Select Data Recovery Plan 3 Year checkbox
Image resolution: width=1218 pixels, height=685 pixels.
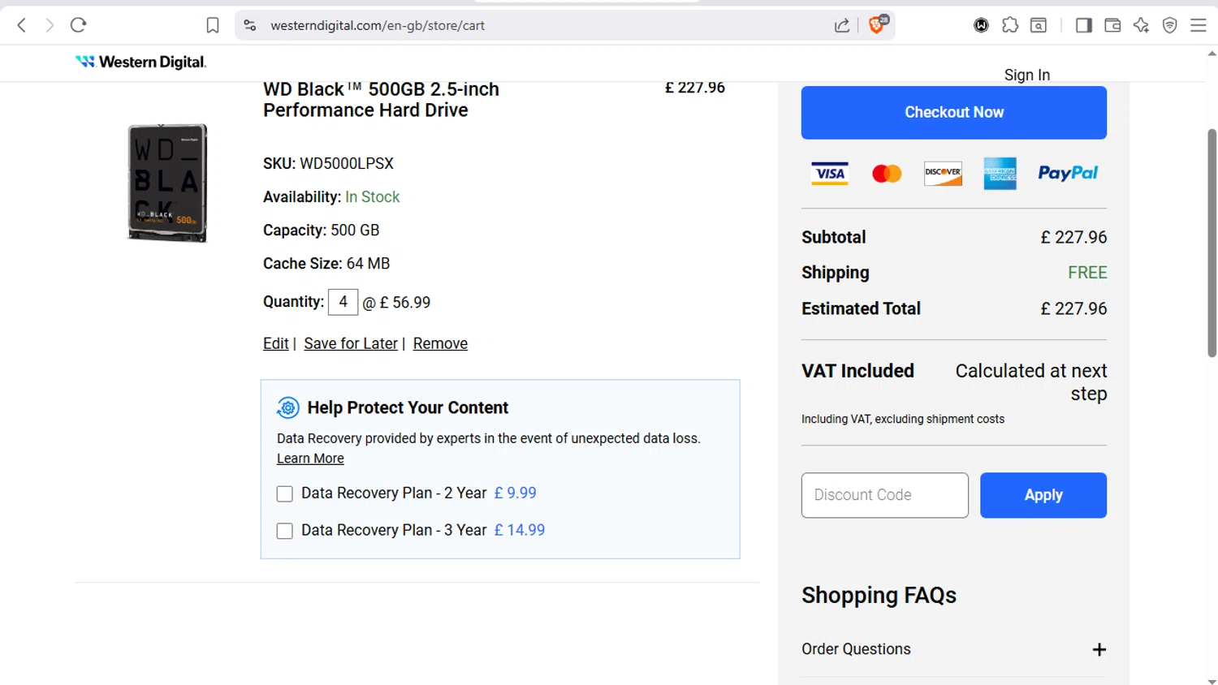point(284,531)
